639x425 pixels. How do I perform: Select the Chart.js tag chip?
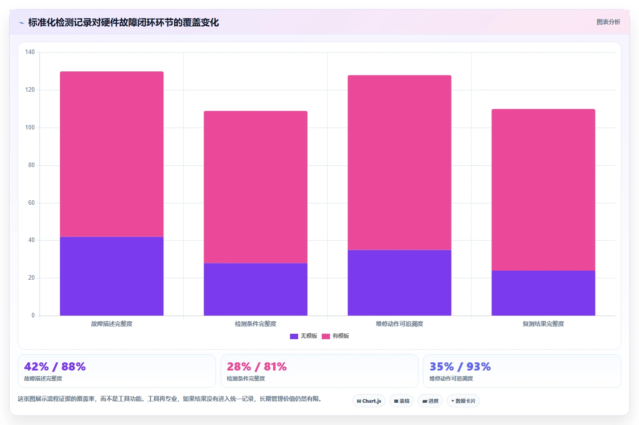click(x=369, y=401)
